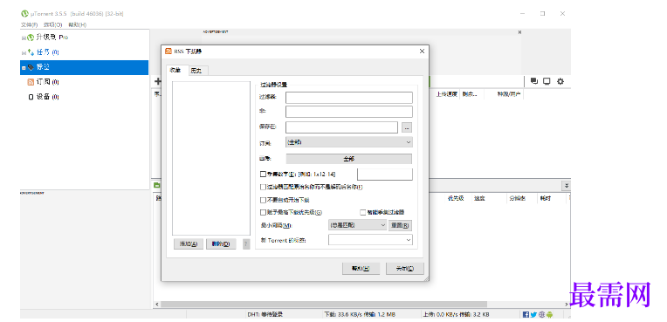Viewport: 667px width, 322px height.
Task: Open the 新 Torrent 的标签 dropdown
Action: click(x=370, y=240)
